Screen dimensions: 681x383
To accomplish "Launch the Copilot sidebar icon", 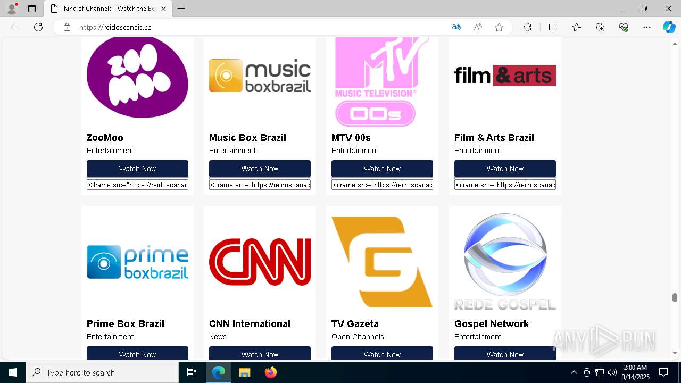I will (x=669, y=27).
